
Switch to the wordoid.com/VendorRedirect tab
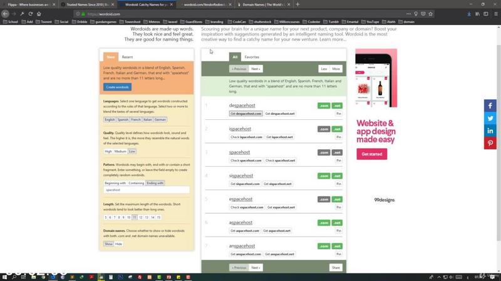coord(205,5)
